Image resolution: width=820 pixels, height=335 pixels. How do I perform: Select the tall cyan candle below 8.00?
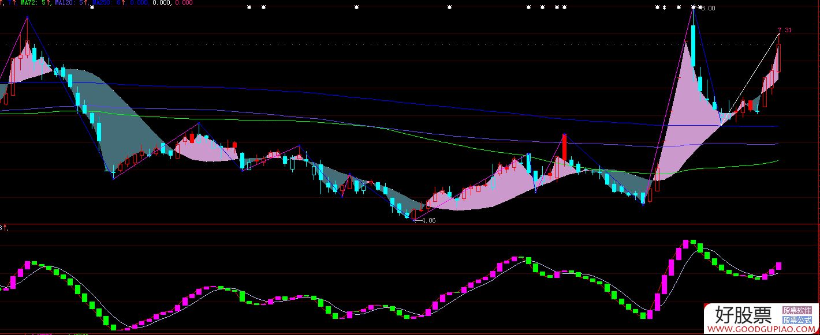click(x=693, y=47)
